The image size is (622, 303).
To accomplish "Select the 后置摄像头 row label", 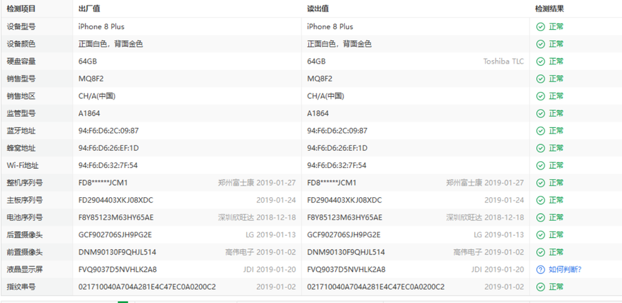I will 25,235.
